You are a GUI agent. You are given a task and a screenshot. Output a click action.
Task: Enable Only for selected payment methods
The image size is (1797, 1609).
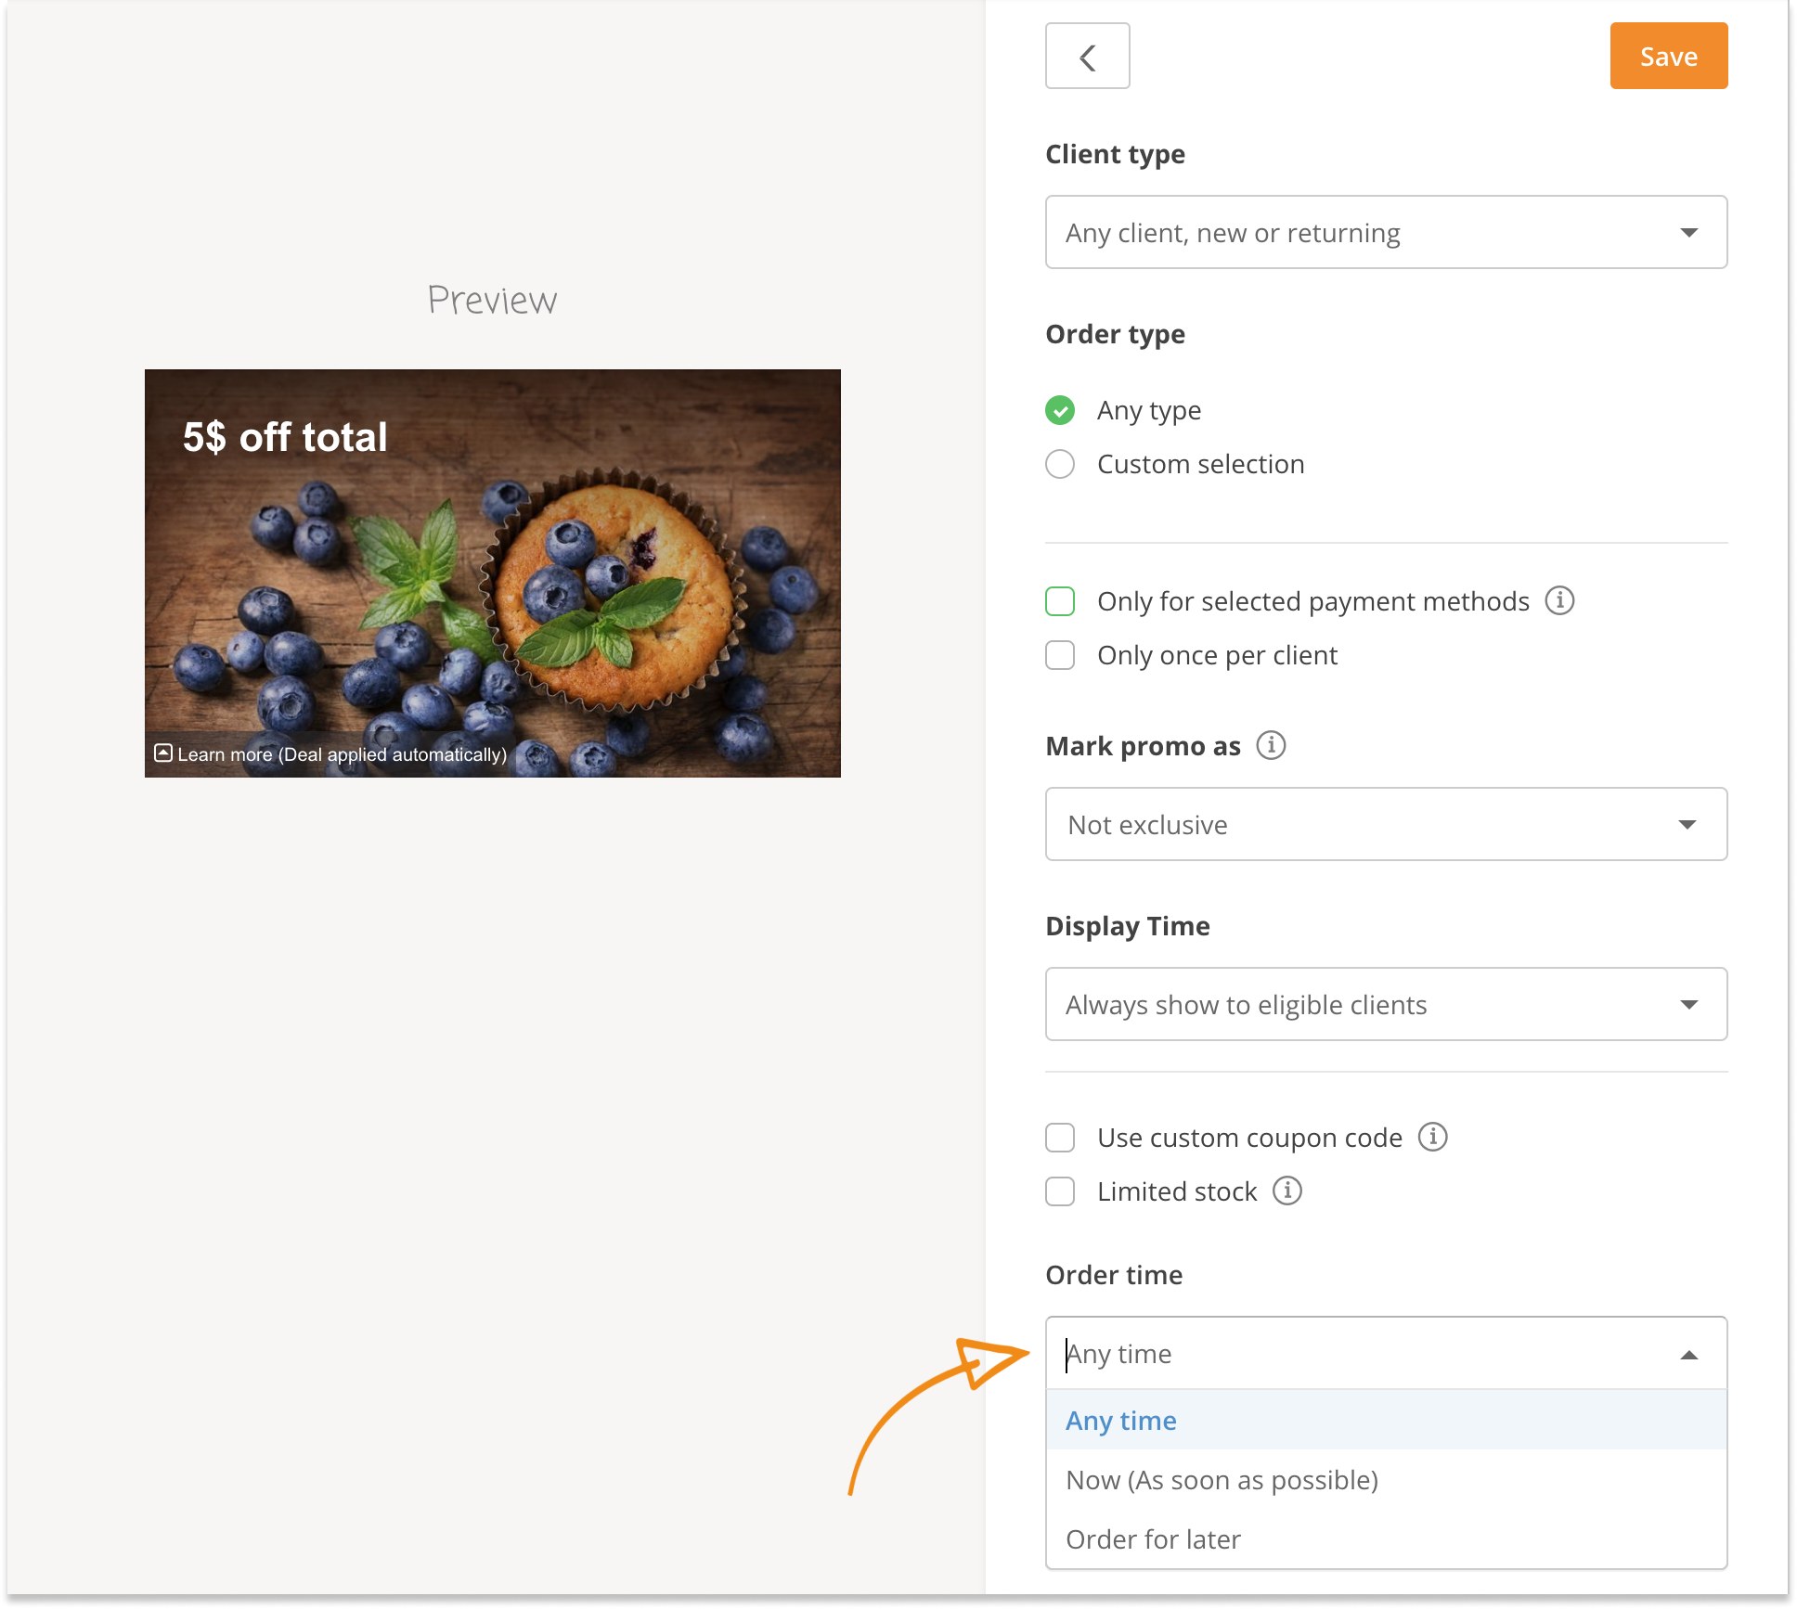tap(1060, 601)
